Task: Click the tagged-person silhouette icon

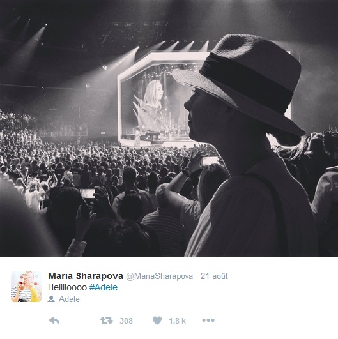Action: pyautogui.click(x=51, y=299)
